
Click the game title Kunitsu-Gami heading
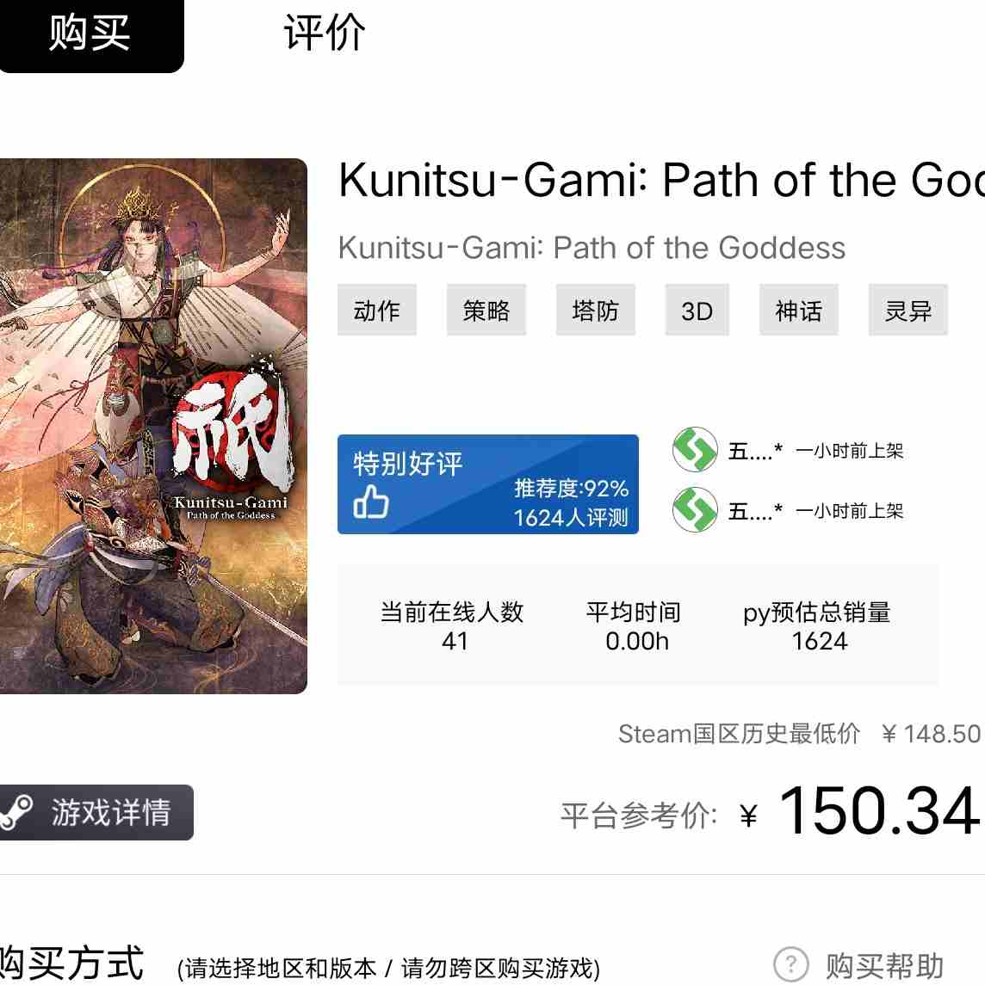[661, 181]
